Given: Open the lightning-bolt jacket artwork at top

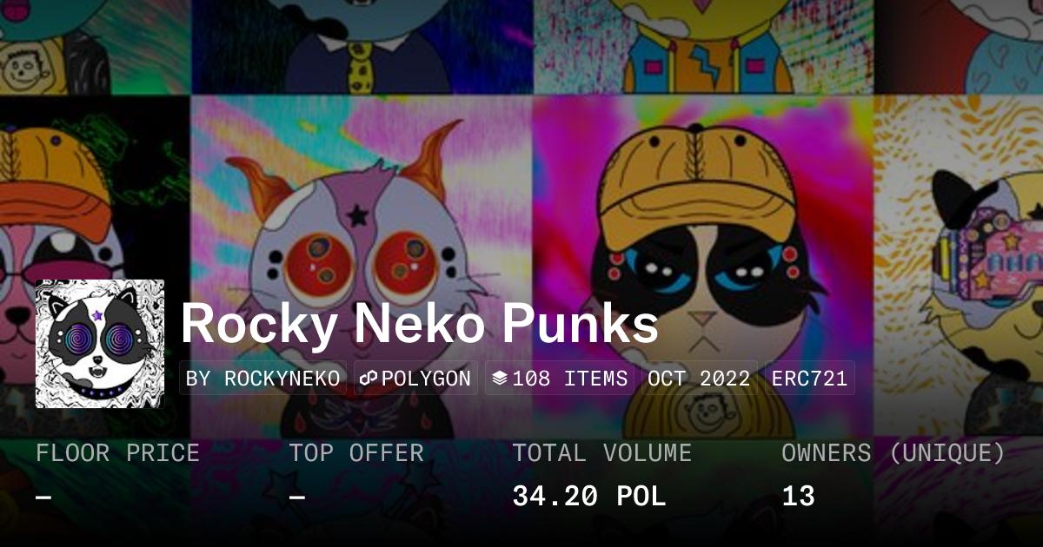Looking at the screenshot, I should (x=702, y=47).
